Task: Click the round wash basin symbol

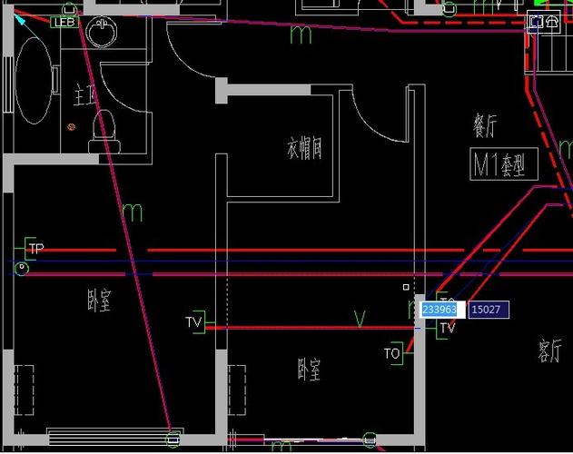Action: [x=101, y=35]
